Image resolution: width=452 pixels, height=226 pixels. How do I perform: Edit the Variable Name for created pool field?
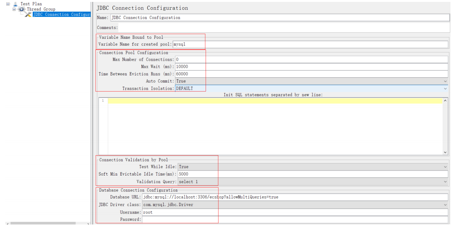point(310,44)
